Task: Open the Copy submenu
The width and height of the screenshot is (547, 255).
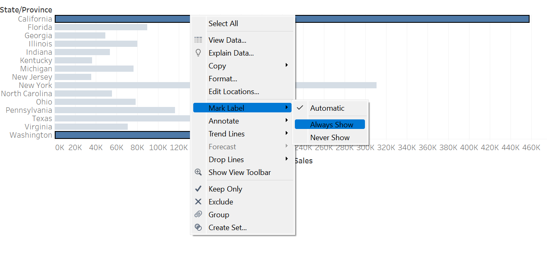Action: tap(243, 66)
